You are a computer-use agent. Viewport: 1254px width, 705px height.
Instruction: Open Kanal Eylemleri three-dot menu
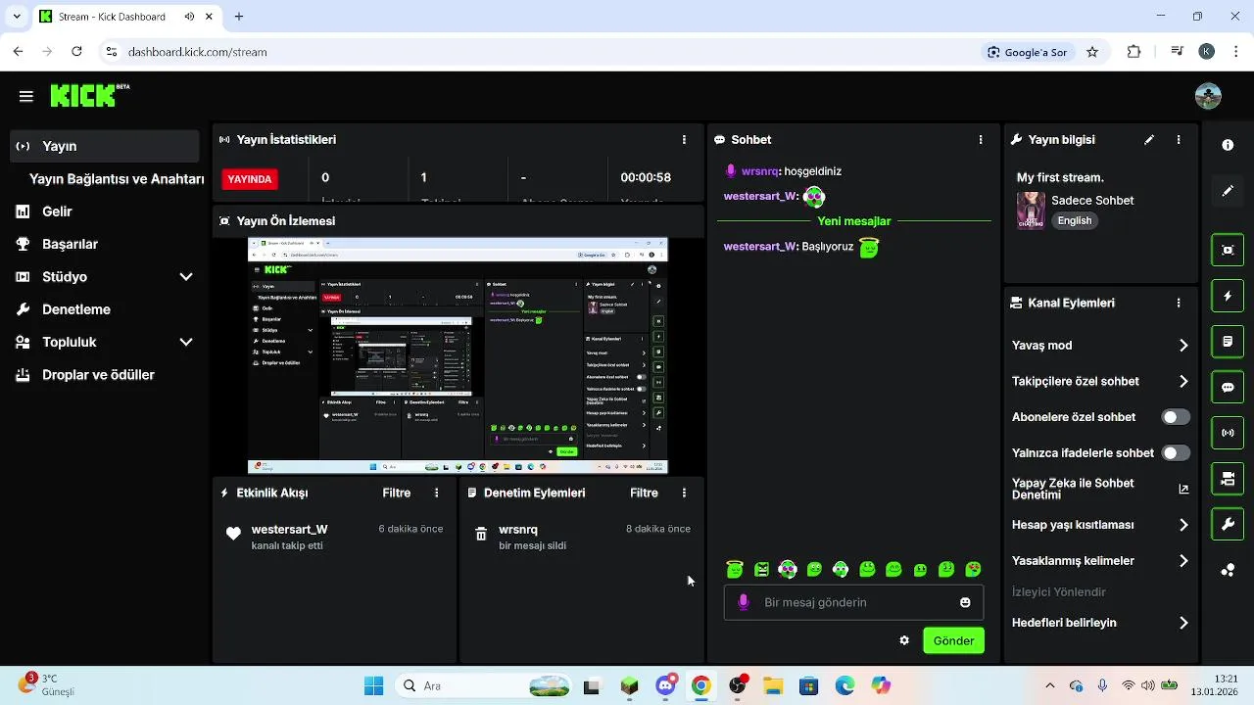[x=1179, y=304]
